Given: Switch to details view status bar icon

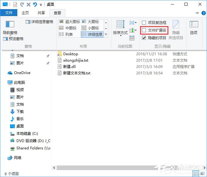Looking at the screenshot, I should [196, 173].
